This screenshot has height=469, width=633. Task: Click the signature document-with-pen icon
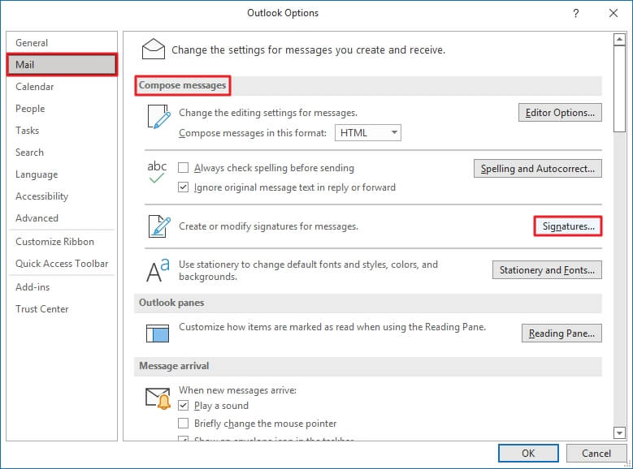click(x=159, y=226)
